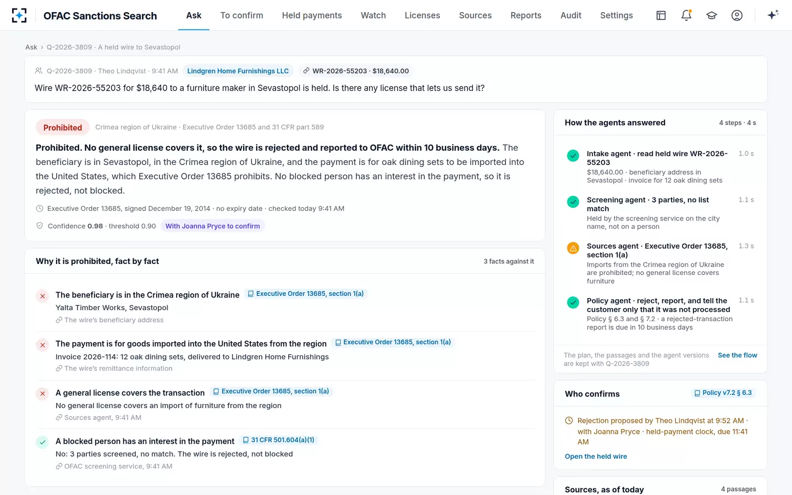The width and height of the screenshot is (792, 495).
Task: Click "Yalta Timber Works, Sevastopol" text
Action: tap(112, 308)
